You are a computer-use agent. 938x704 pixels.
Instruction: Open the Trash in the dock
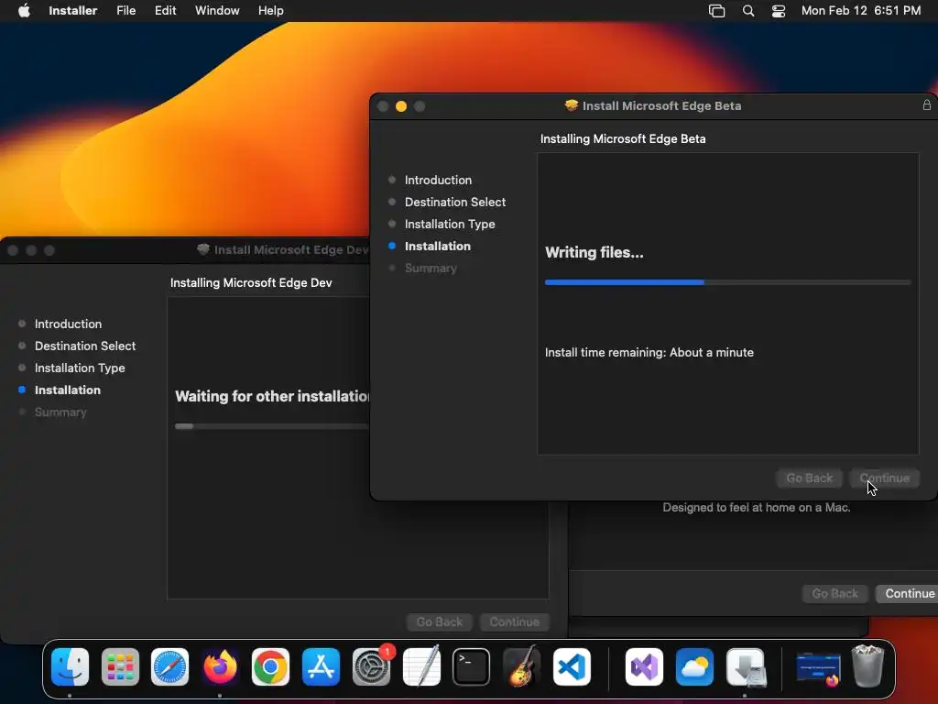pyautogui.click(x=868, y=665)
